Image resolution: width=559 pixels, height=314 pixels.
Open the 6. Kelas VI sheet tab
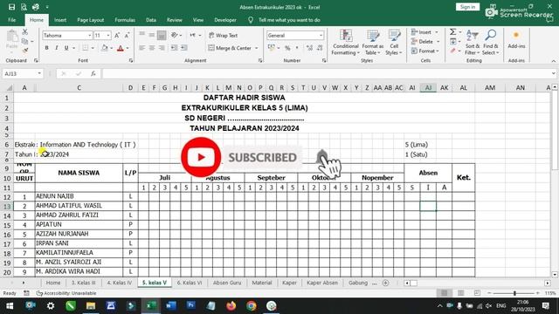click(x=190, y=283)
